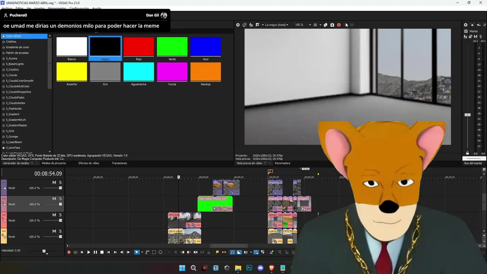Insert marker with yellow flag icon
The height and width of the screenshot is (274, 487).
click(x=217, y=252)
